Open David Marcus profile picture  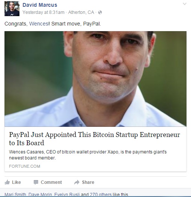tap(12, 9)
